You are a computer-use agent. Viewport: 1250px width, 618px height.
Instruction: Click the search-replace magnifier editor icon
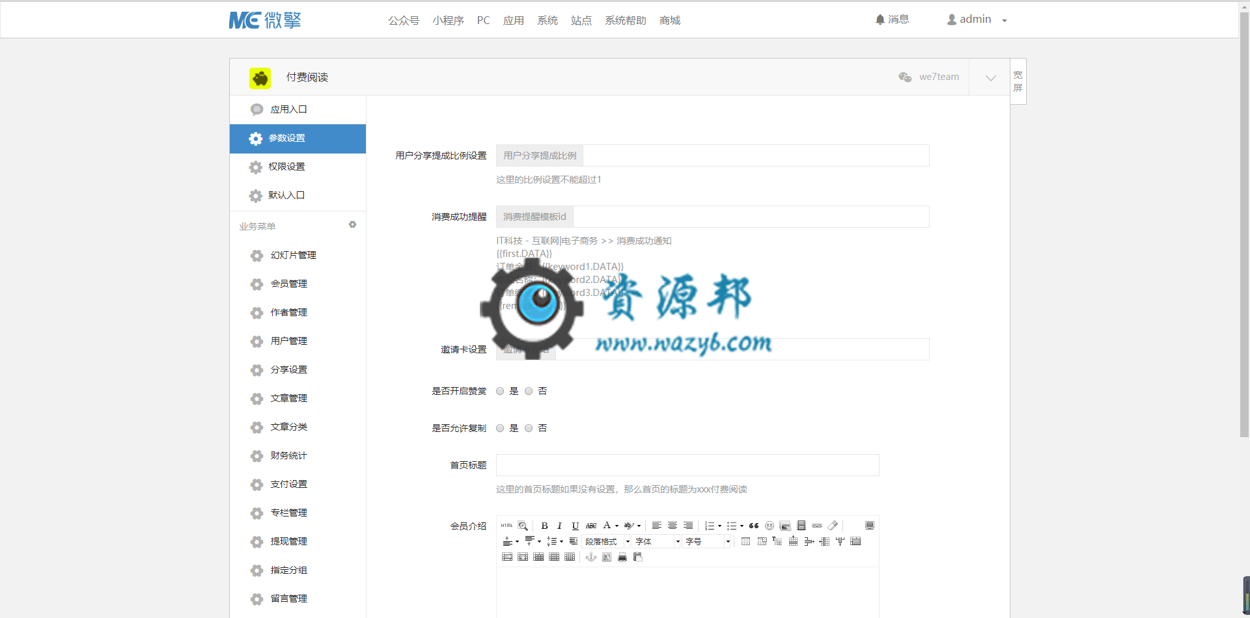click(523, 526)
